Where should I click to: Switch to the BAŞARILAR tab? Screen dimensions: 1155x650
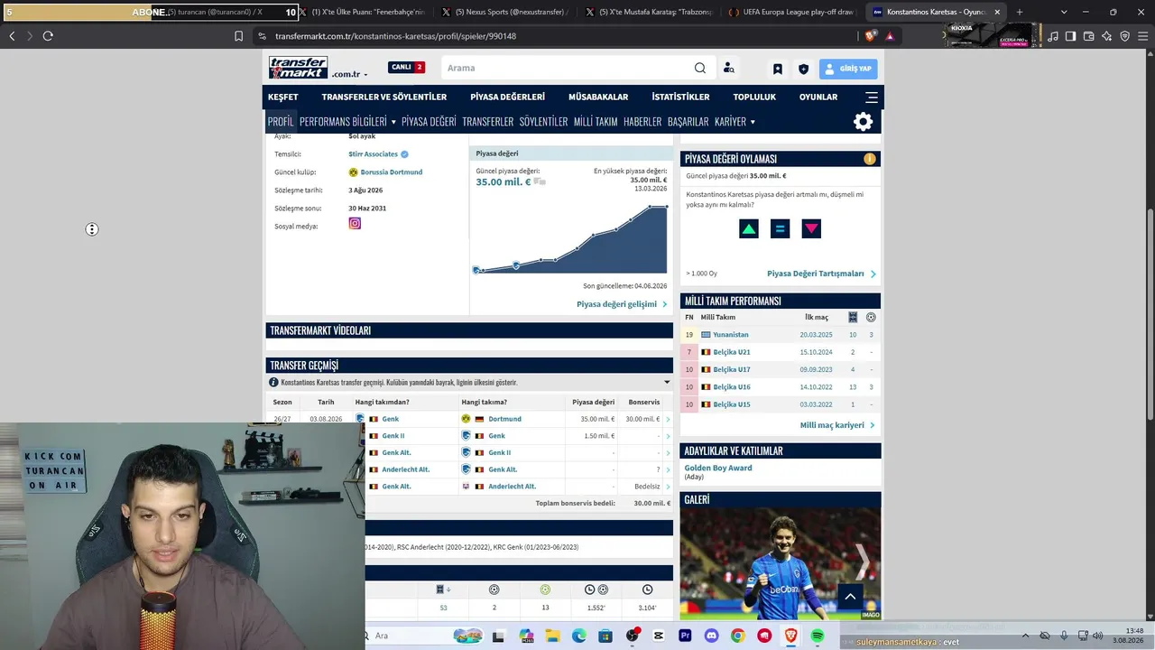688,121
